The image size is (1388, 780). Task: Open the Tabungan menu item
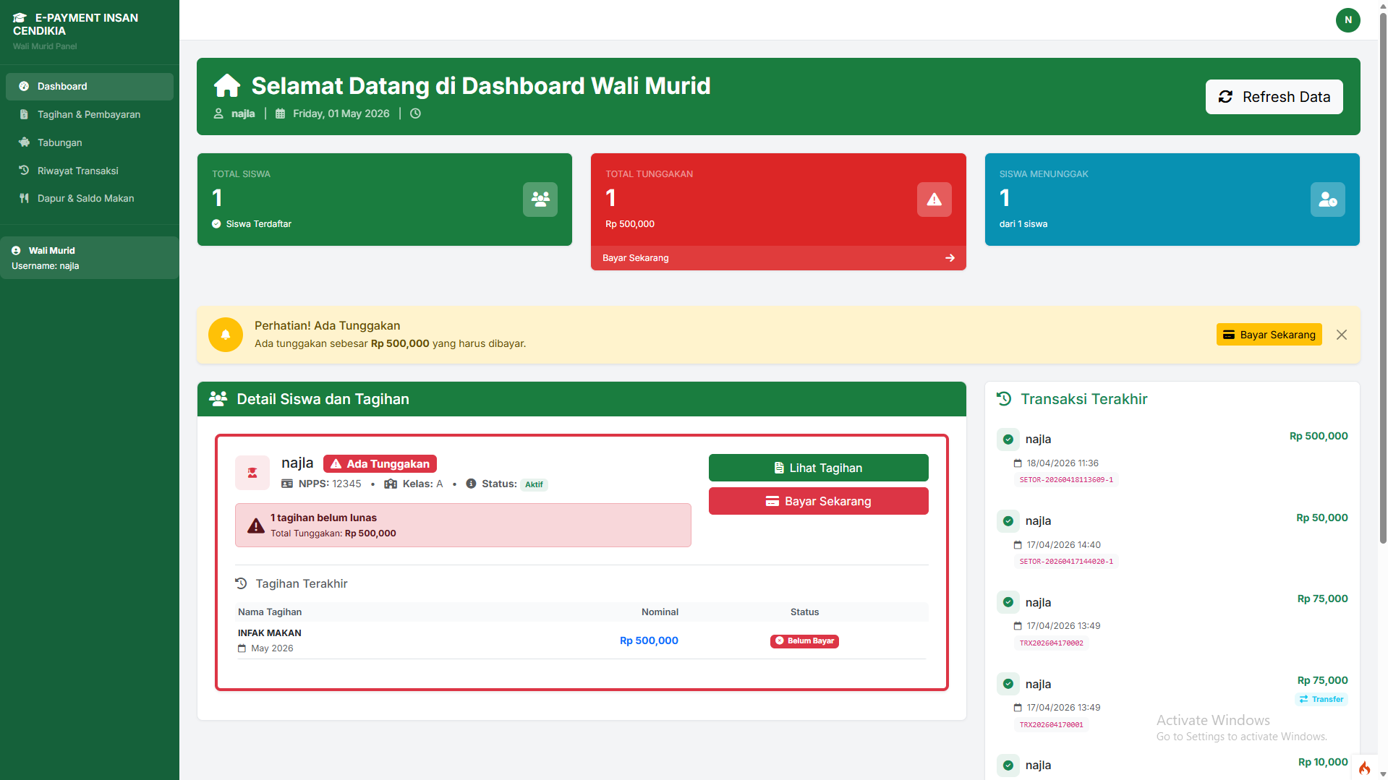click(x=90, y=142)
